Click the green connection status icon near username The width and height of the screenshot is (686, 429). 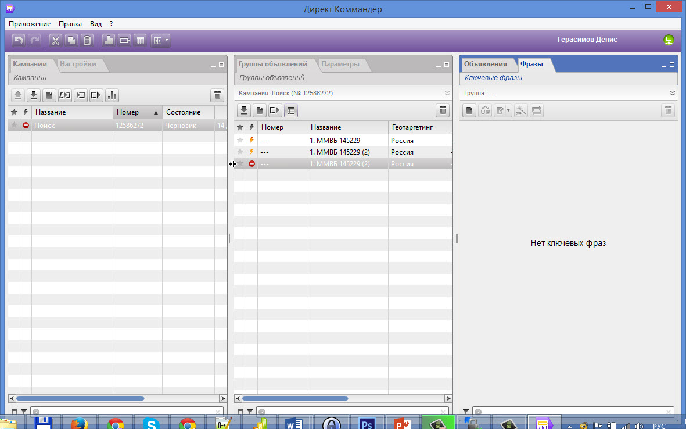coord(669,40)
